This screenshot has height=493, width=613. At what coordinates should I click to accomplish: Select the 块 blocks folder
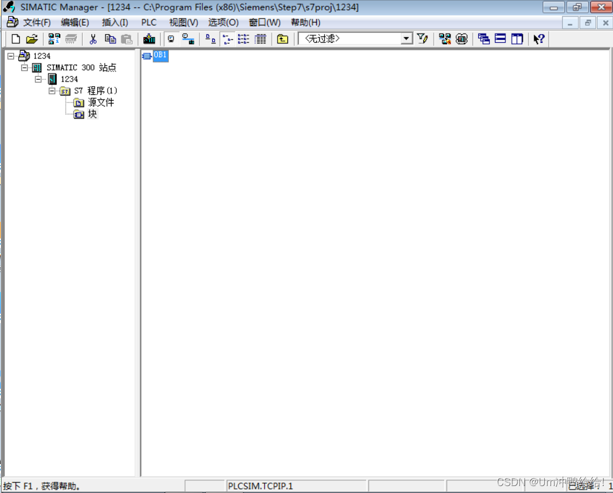point(93,114)
